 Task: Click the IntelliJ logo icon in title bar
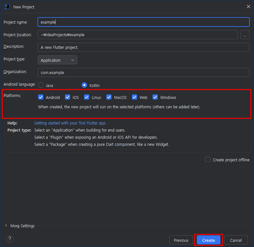(7, 6)
